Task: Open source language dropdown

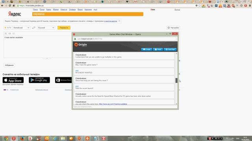Action: (21, 28)
